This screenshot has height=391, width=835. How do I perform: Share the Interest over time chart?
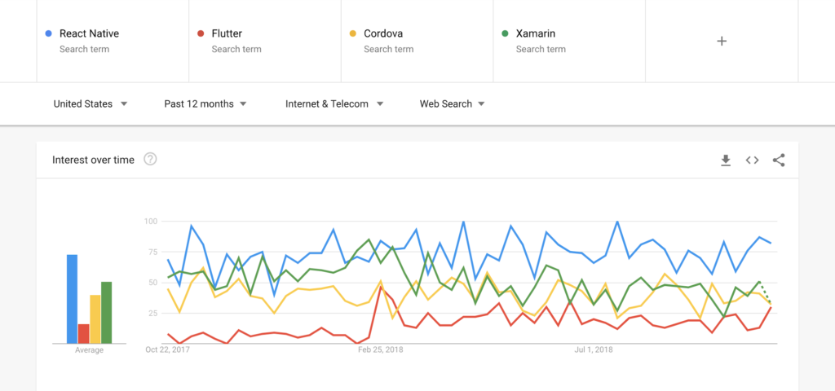[x=779, y=160]
